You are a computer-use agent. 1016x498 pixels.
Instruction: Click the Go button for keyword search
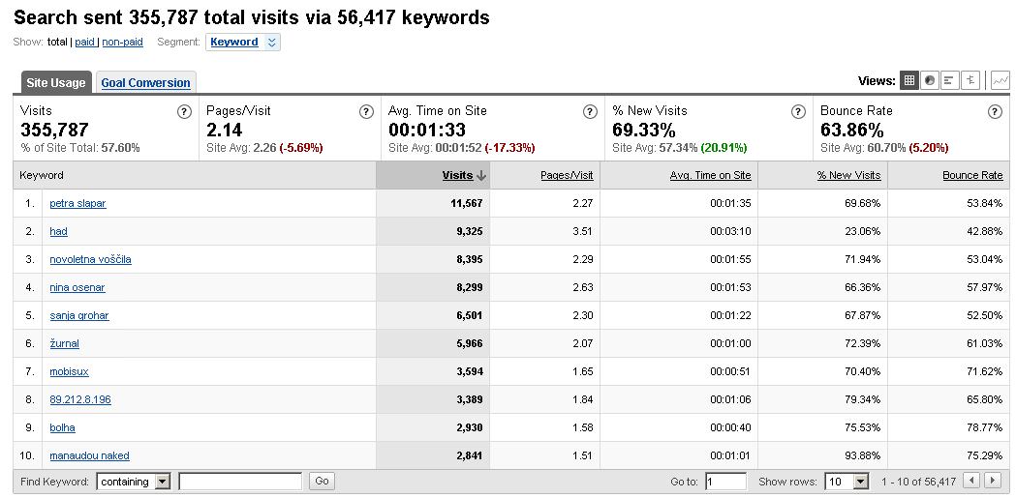322,481
